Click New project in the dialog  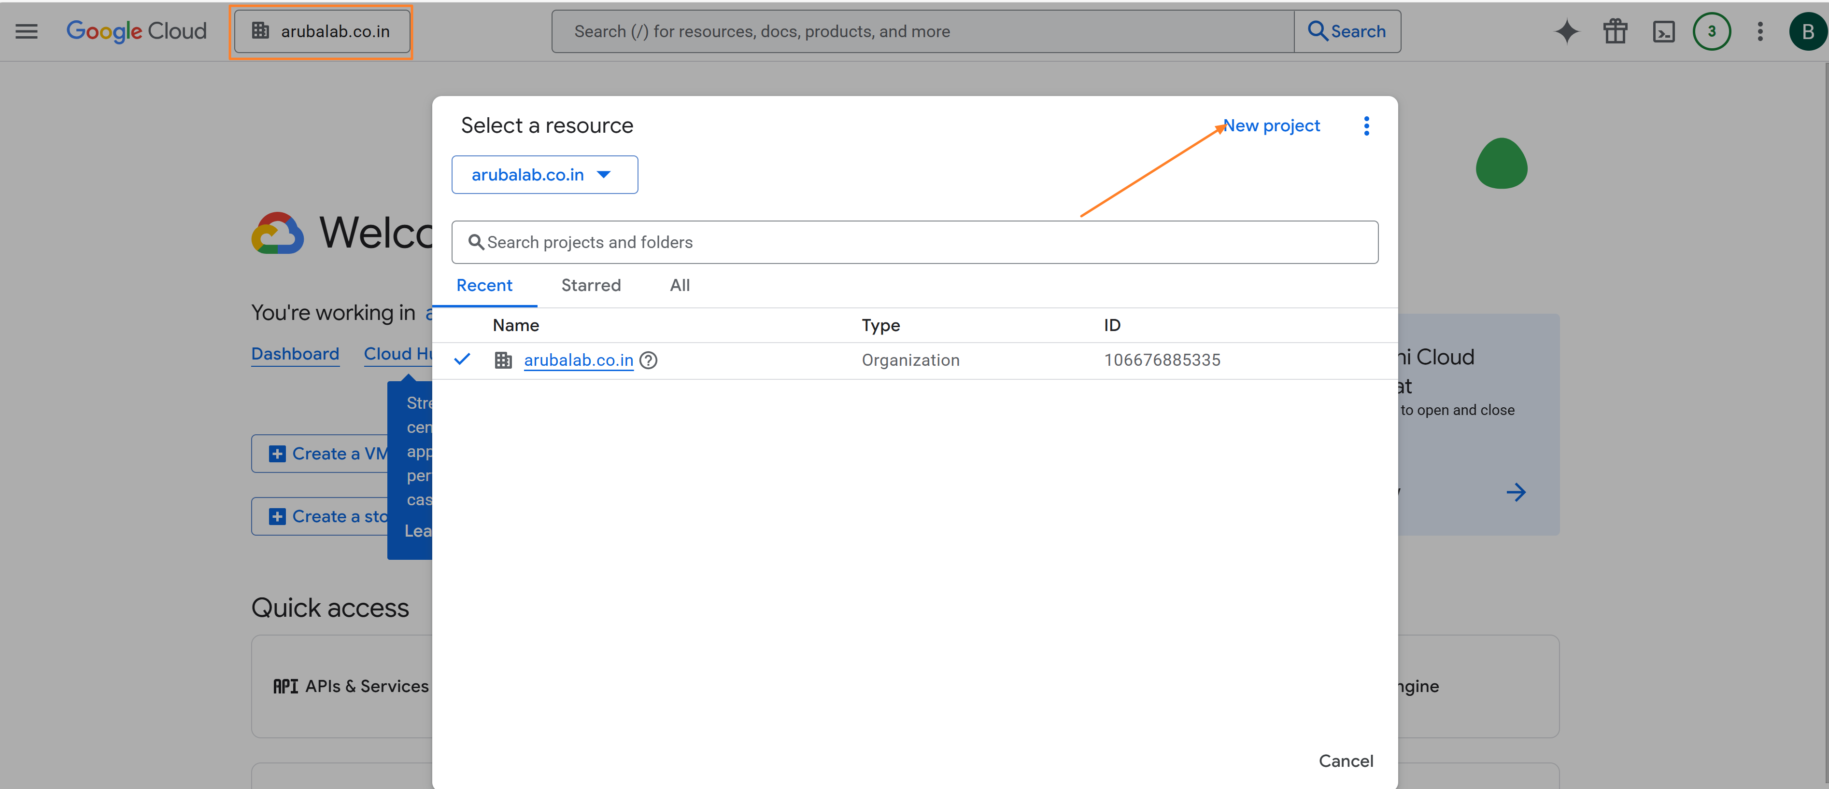(x=1271, y=125)
